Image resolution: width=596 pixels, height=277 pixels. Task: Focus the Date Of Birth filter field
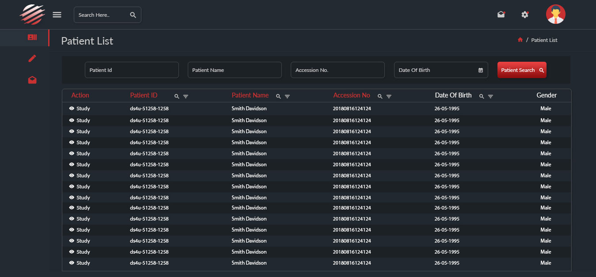tap(441, 70)
